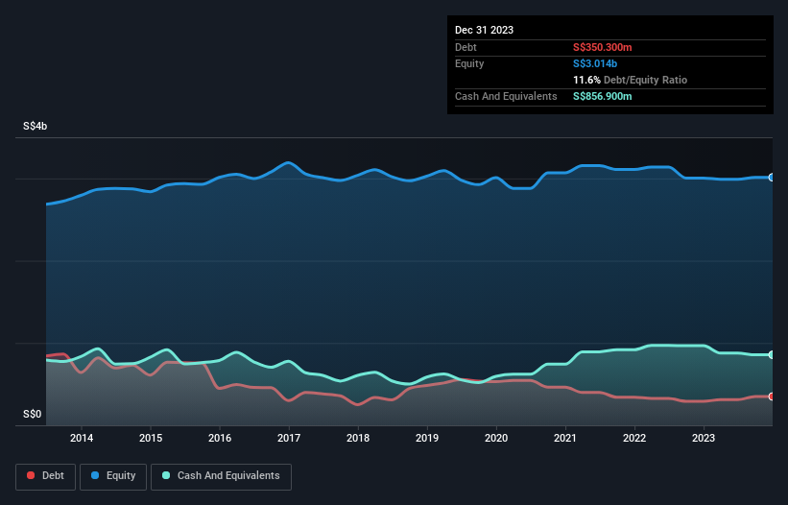The width and height of the screenshot is (788, 505).
Task: Click the blue Equity endpoint marker
Action: pos(771,178)
